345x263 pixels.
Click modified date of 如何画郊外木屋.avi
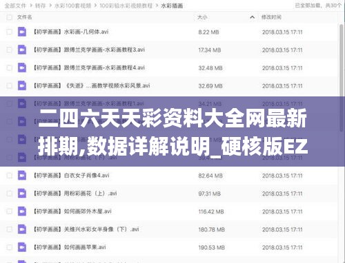(282, 211)
